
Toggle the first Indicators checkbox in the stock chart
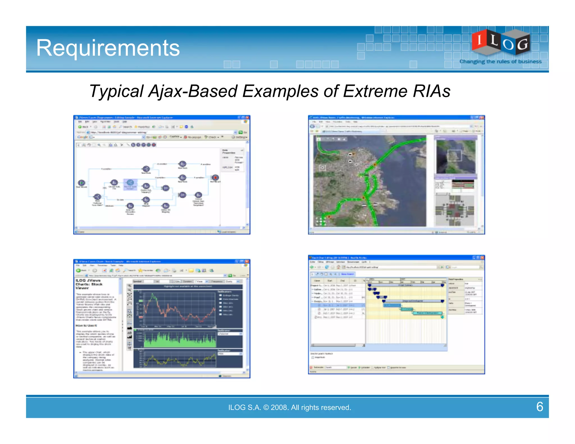click(220, 295)
